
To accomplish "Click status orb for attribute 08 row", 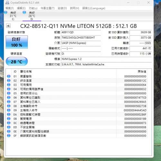I will tap(9, 106).
